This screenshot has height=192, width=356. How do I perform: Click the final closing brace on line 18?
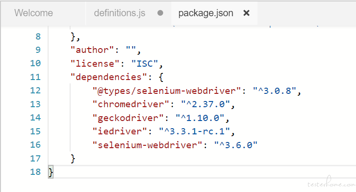(51, 172)
